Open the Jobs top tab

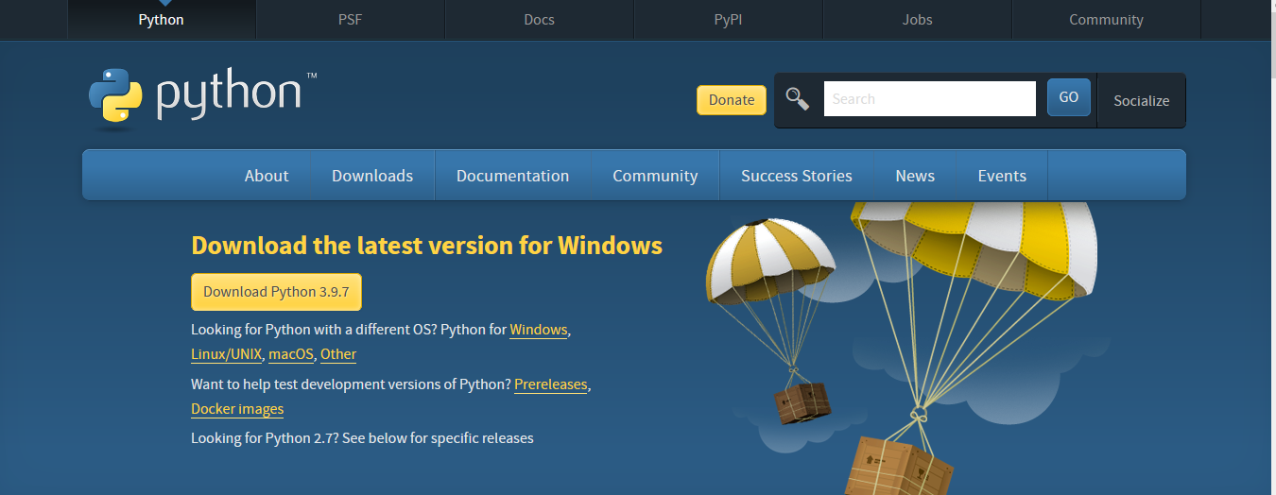(917, 20)
